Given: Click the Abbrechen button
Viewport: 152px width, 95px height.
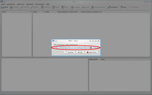Looking at the screenshot, I should [92, 52].
